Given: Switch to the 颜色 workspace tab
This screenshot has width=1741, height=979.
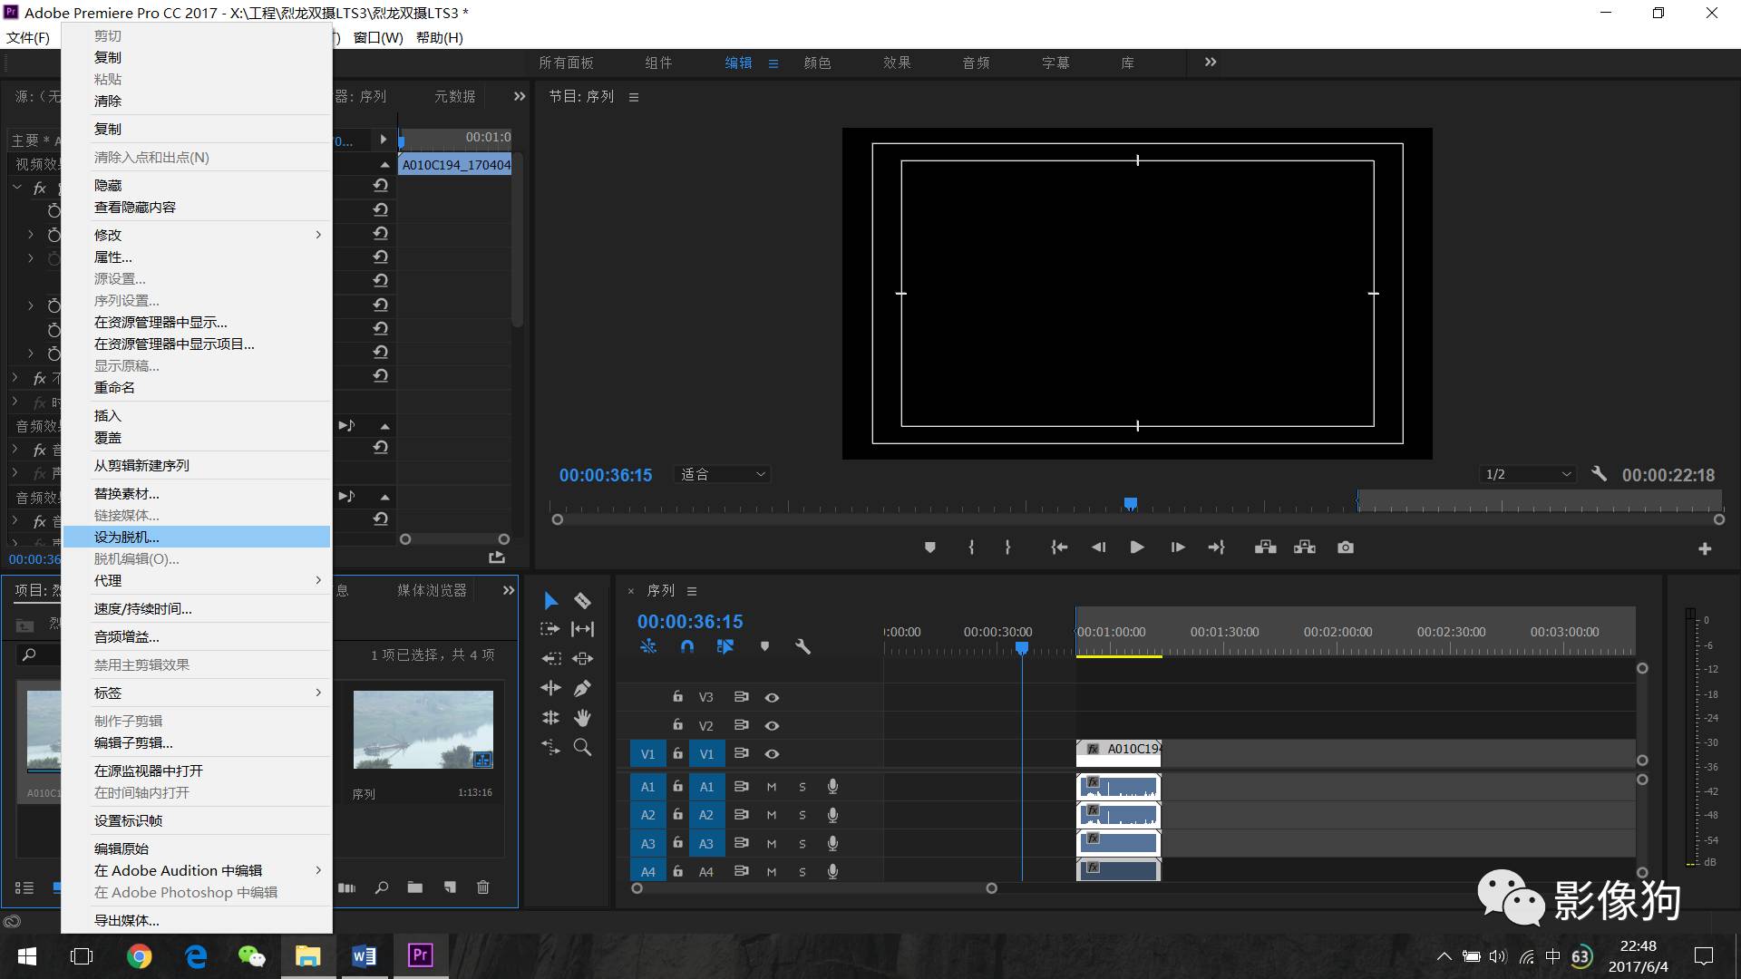Looking at the screenshot, I should pos(817,63).
